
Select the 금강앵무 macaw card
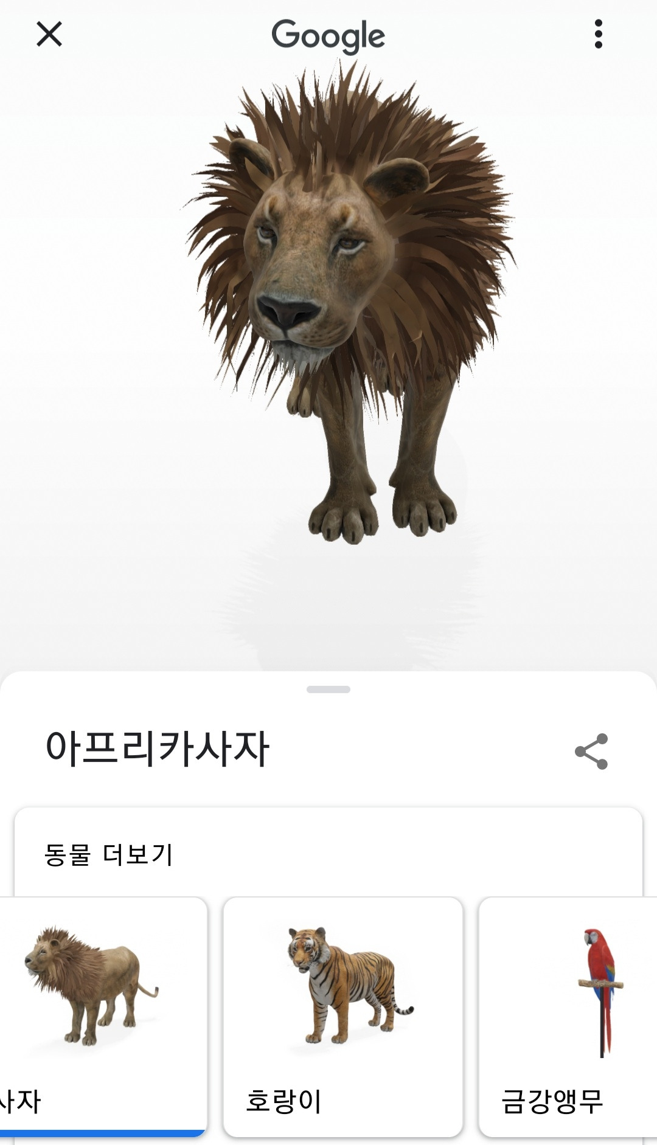click(568, 1017)
